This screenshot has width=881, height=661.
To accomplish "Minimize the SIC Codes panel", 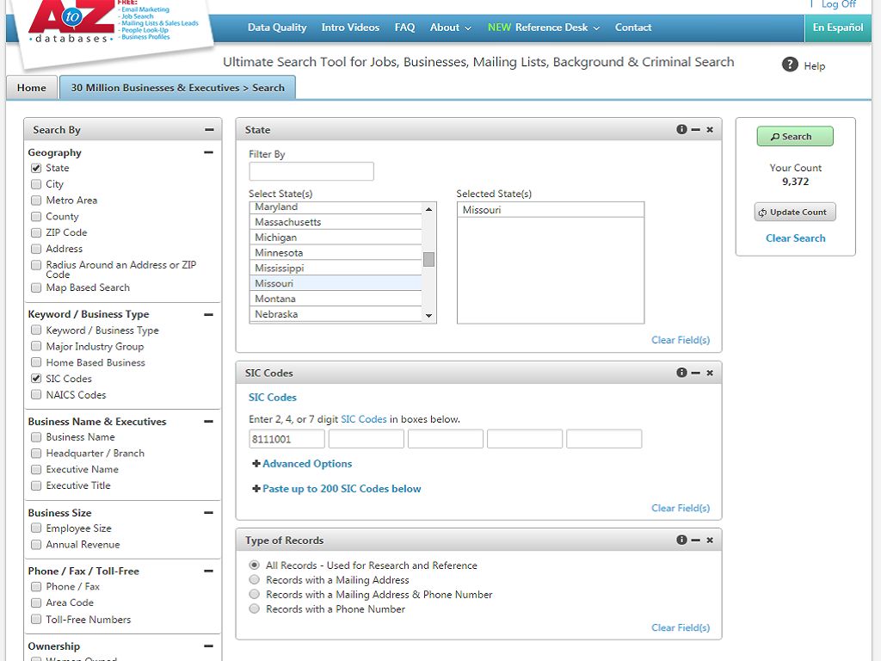I will pyautogui.click(x=695, y=373).
